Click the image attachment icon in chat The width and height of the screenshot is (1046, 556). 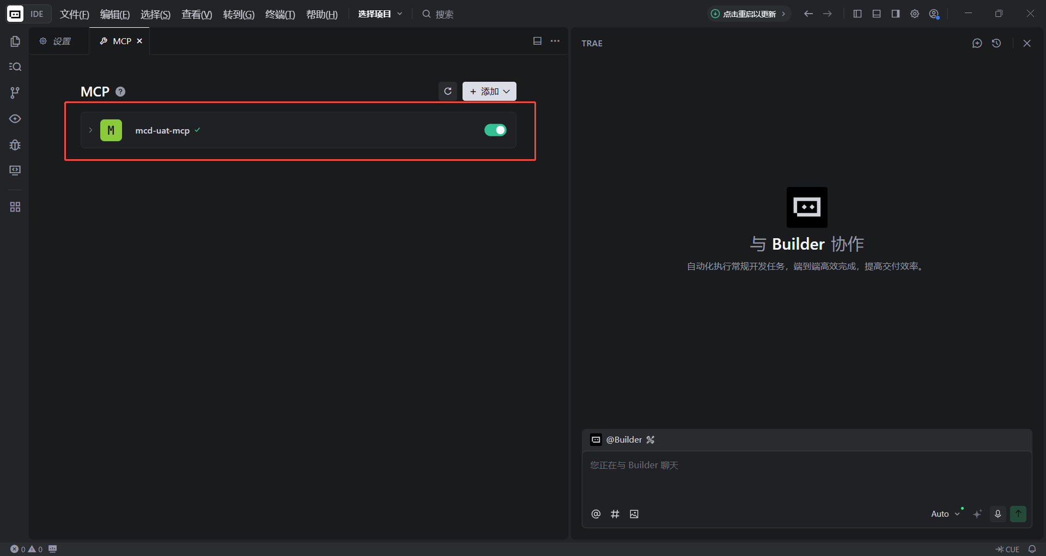[x=634, y=514]
